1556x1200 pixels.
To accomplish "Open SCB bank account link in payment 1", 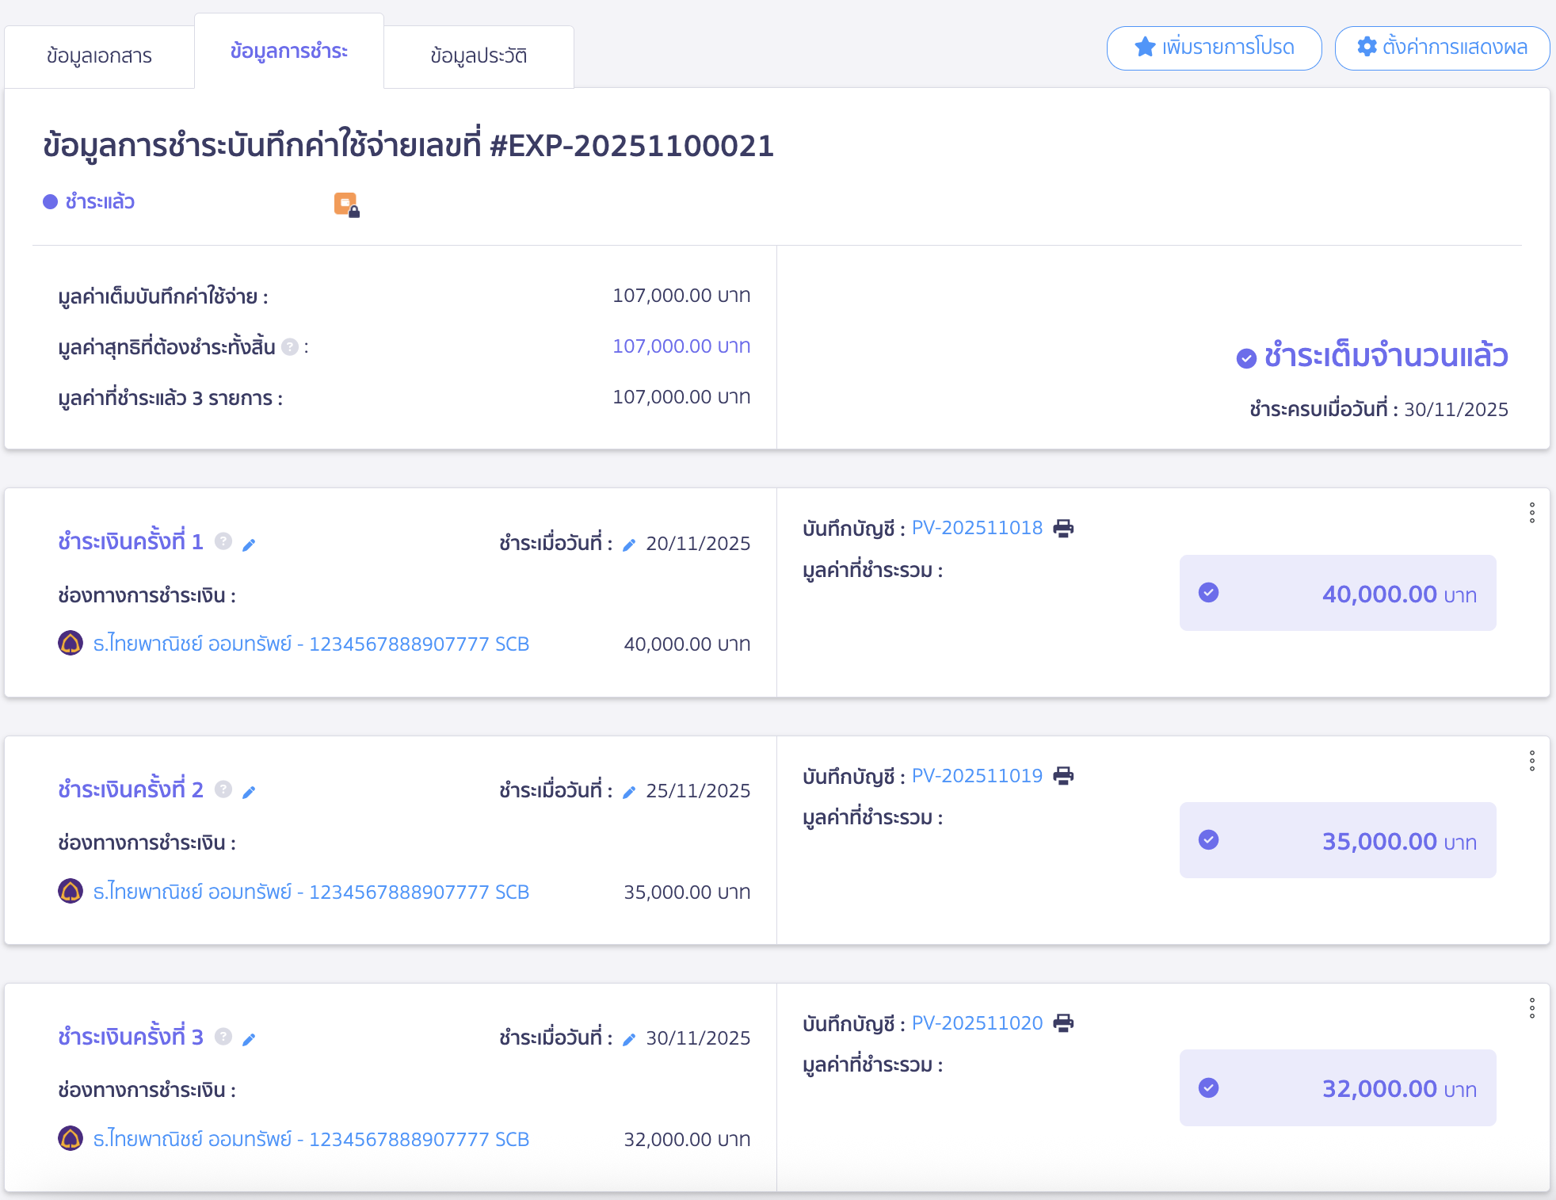I will [311, 644].
